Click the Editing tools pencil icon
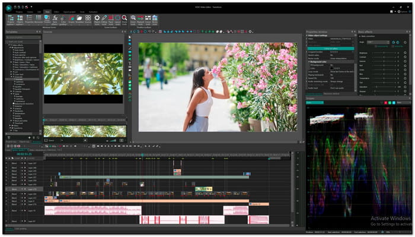415x237 pixels. pyautogui.click(x=104, y=20)
